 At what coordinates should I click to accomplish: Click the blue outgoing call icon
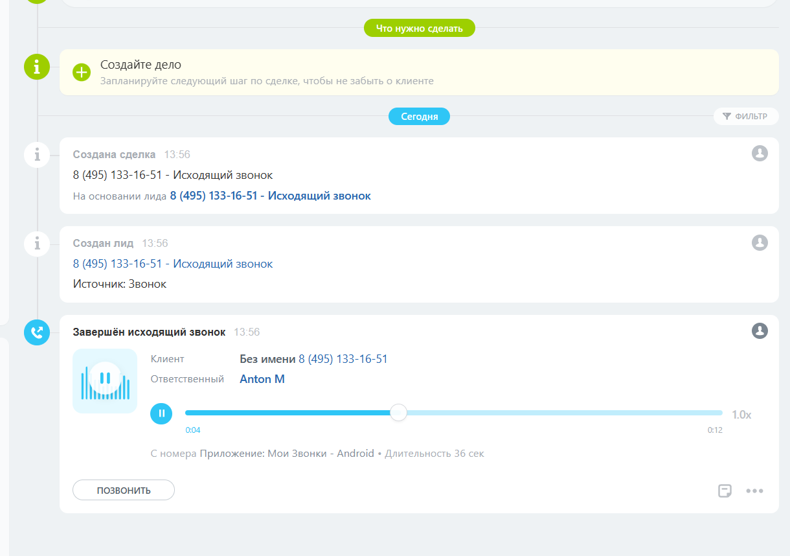[x=37, y=332]
